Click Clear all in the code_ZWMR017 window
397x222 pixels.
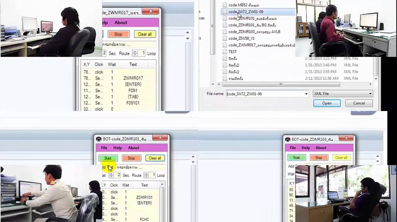pos(145,34)
